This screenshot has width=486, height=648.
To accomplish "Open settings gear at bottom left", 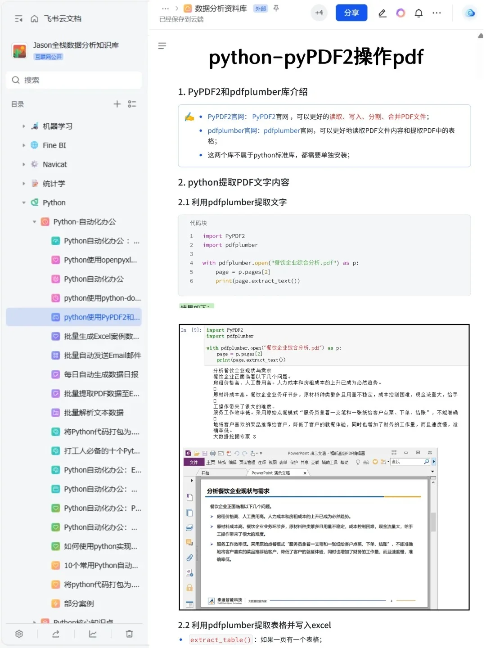I will click(19, 634).
